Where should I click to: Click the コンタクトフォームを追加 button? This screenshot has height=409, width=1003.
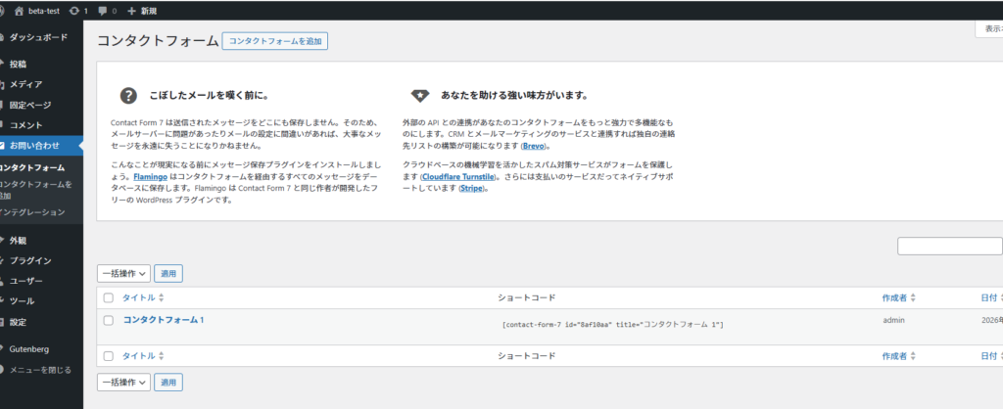coord(275,41)
